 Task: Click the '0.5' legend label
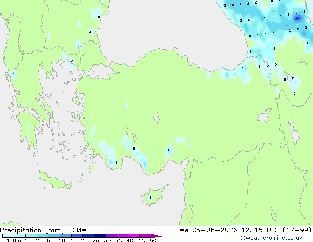coord(17,240)
